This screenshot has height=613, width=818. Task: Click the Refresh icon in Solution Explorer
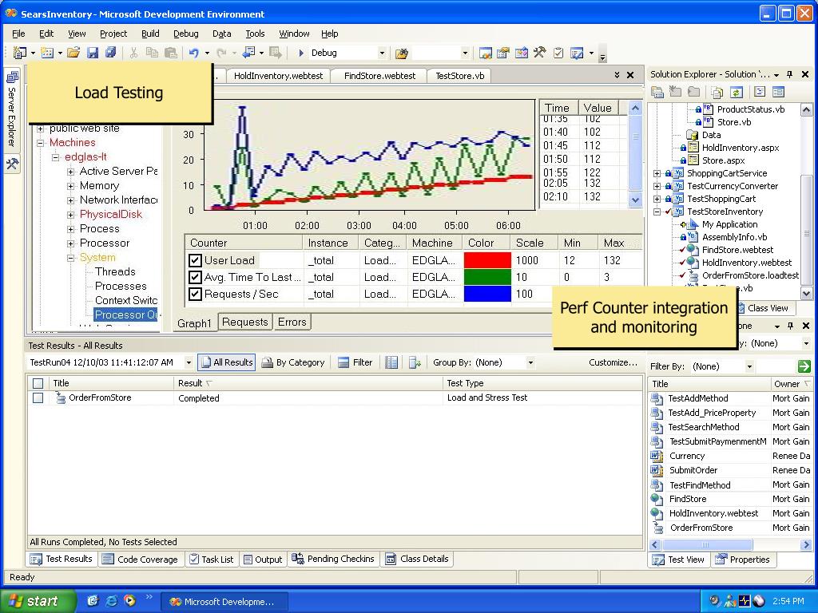click(736, 93)
